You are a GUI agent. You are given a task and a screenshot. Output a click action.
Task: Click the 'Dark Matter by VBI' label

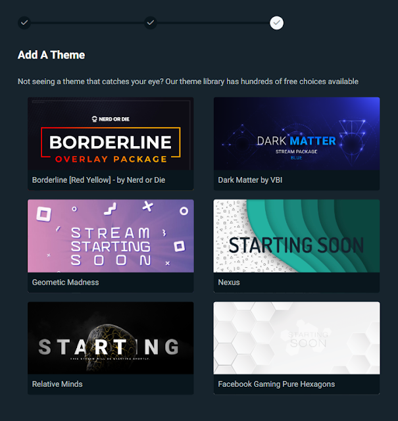pos(250,180)
